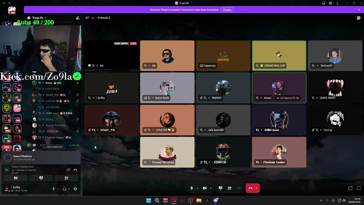Screen dimensions: 364x205
Task: Mute microphone in the call control bar
Action: click(x=192, y=188)
